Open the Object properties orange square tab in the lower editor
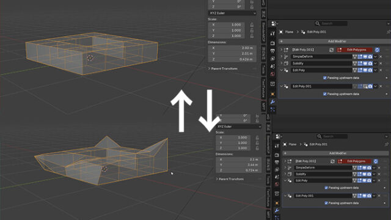Screen dimensions: 391x220 coord(277,203)
